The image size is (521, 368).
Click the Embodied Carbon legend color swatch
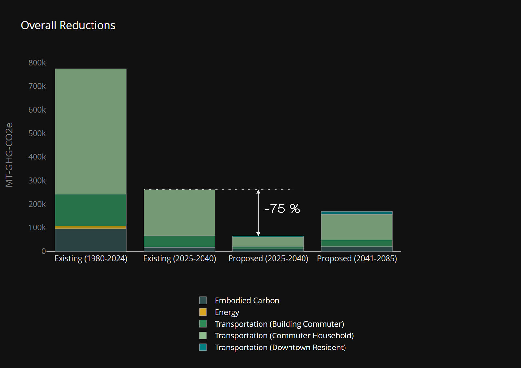click(203, 300)
